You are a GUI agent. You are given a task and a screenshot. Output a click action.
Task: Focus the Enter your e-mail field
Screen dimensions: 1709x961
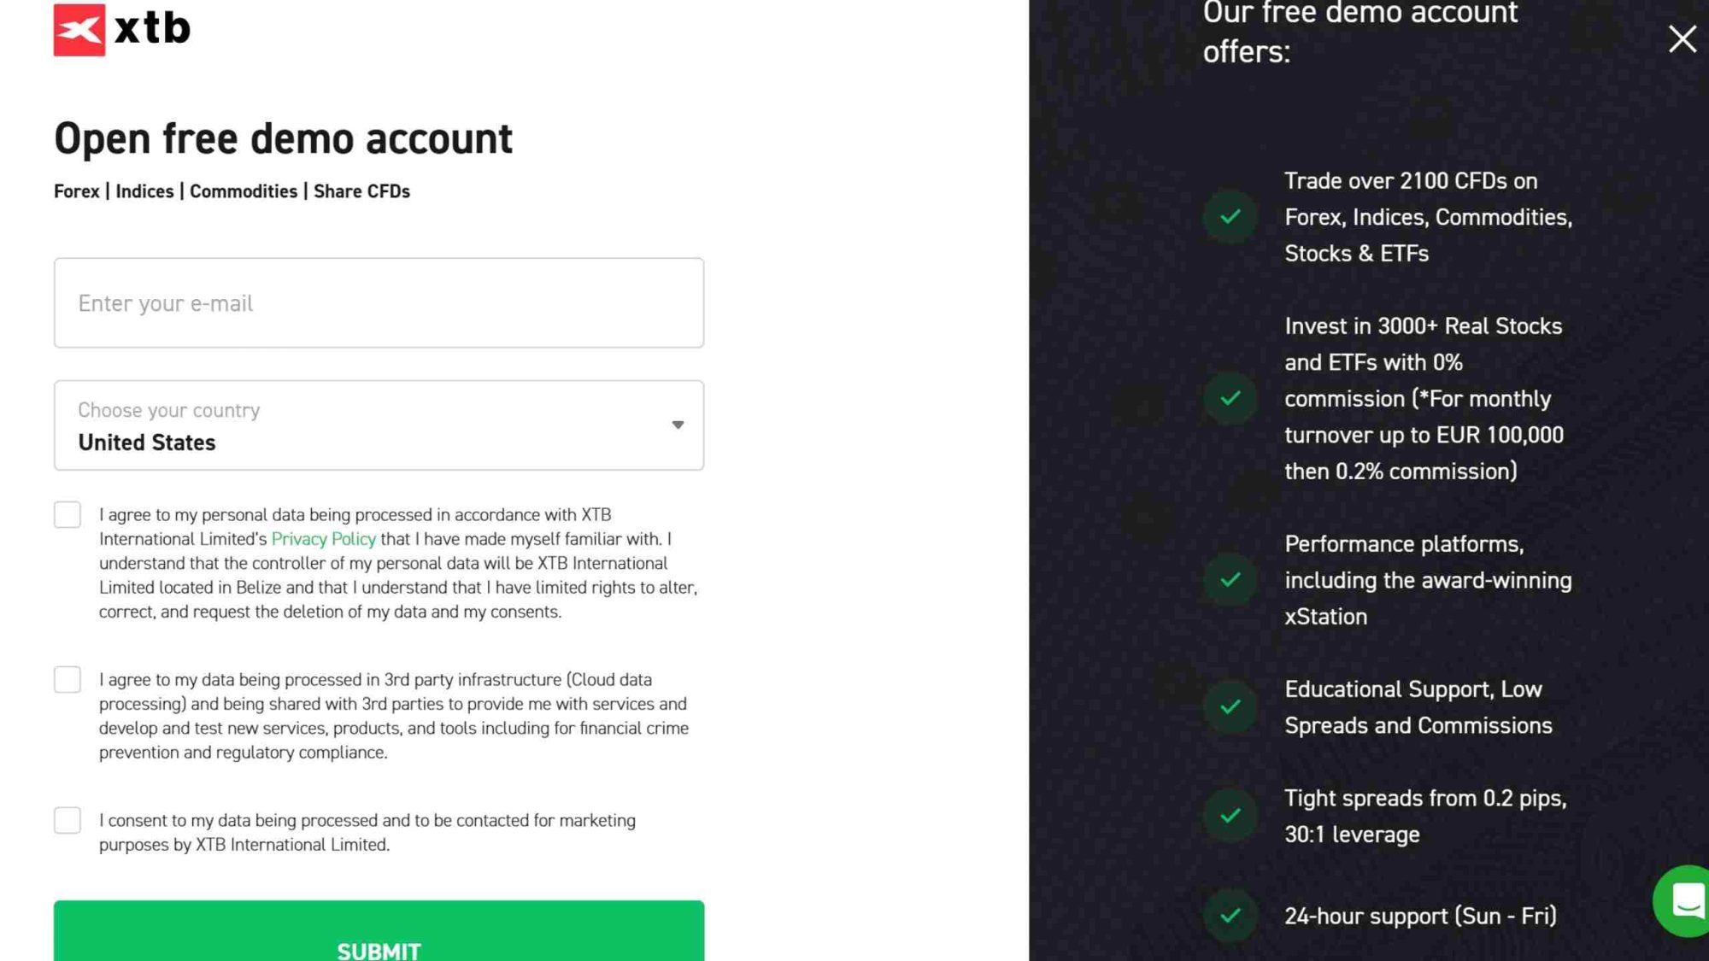(379, 303)
